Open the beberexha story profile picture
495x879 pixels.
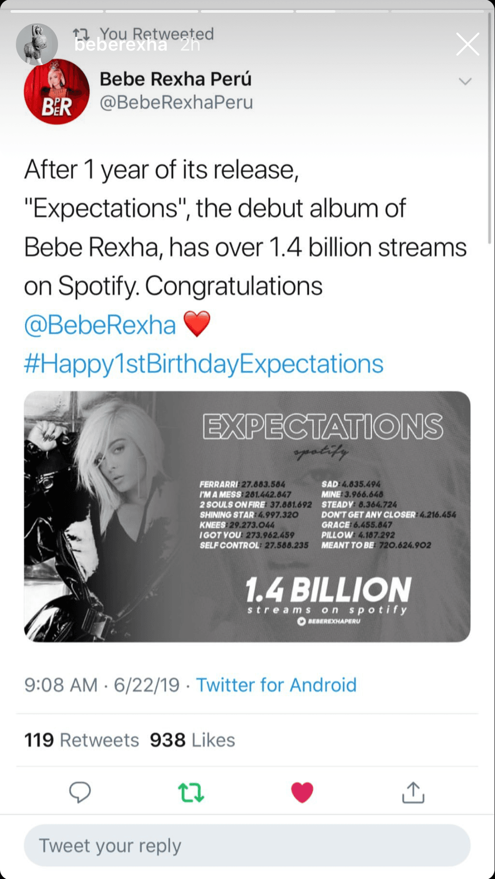[x=36, y=44]
